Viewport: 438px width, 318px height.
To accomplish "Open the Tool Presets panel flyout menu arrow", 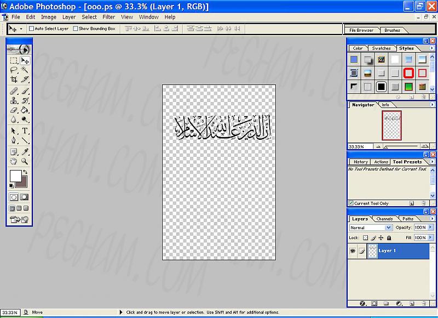I will click(432, 162).
